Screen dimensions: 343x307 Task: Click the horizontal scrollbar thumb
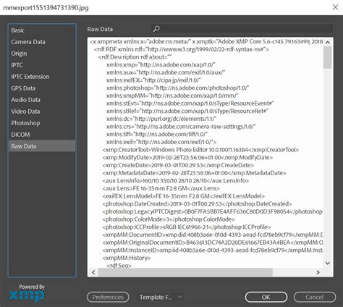pos(185,272)
